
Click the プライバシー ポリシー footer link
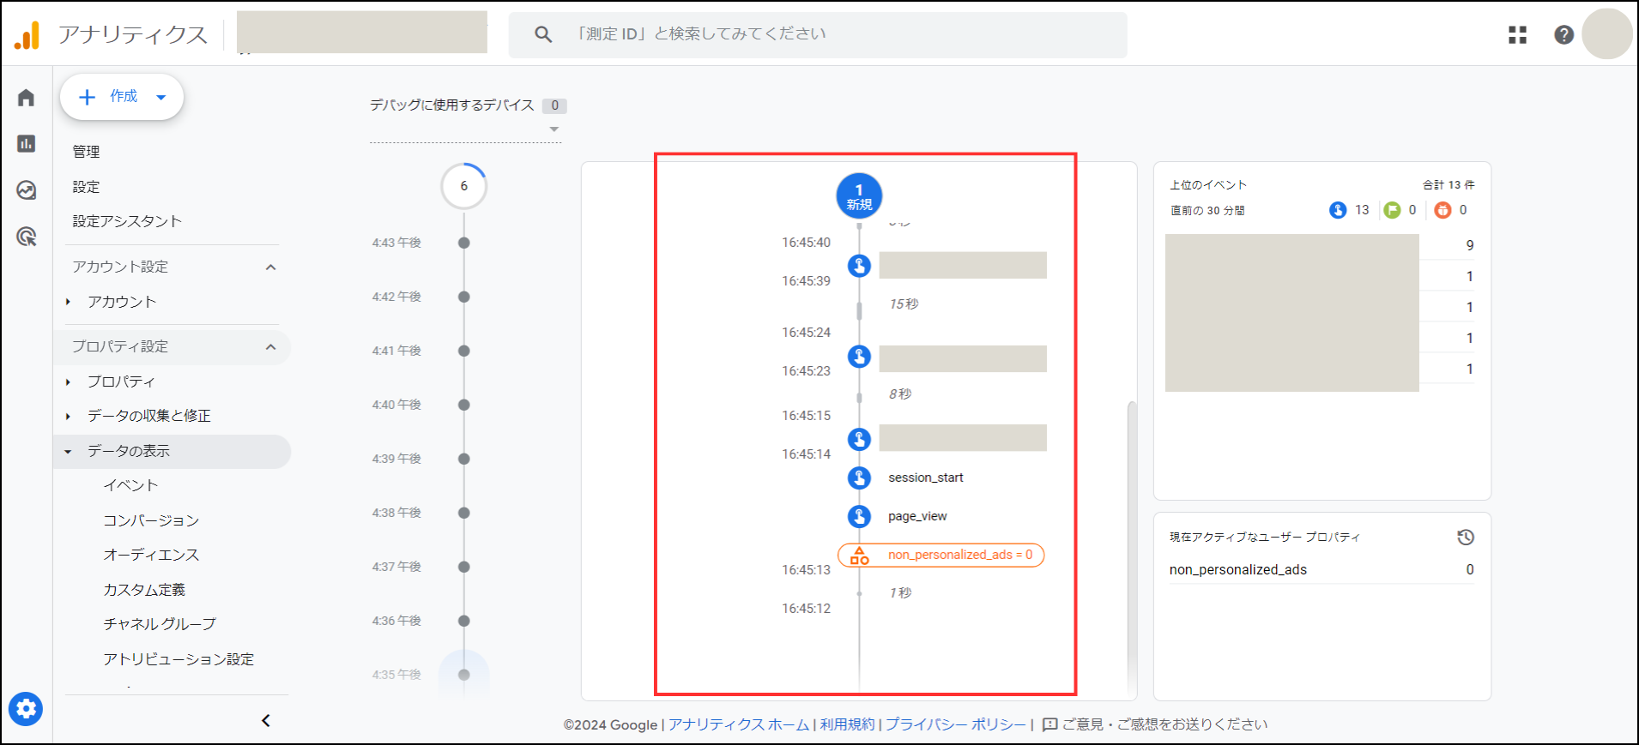[x=955, y=724]
